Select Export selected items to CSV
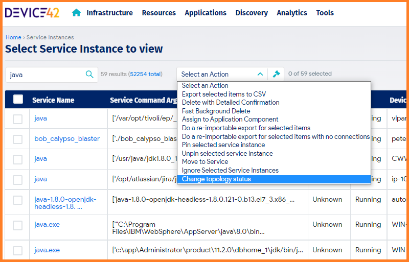The width and height of the screenshot is (409, 262). pos(223,94)
